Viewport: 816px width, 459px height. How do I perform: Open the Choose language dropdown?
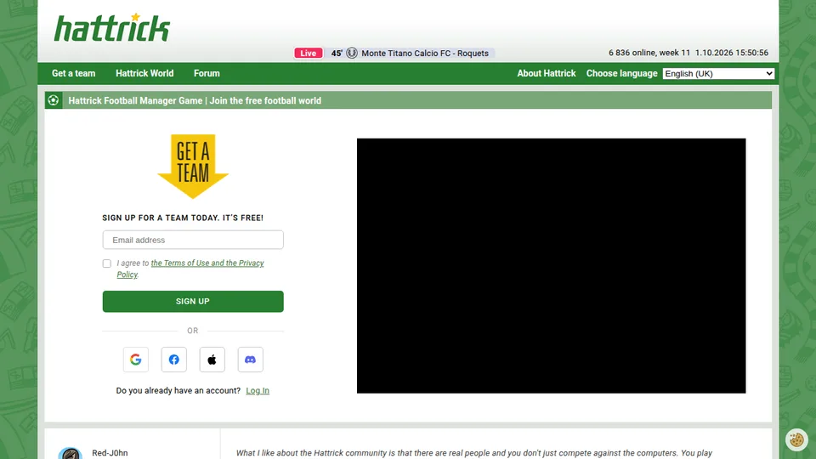(x=718, y=73)
